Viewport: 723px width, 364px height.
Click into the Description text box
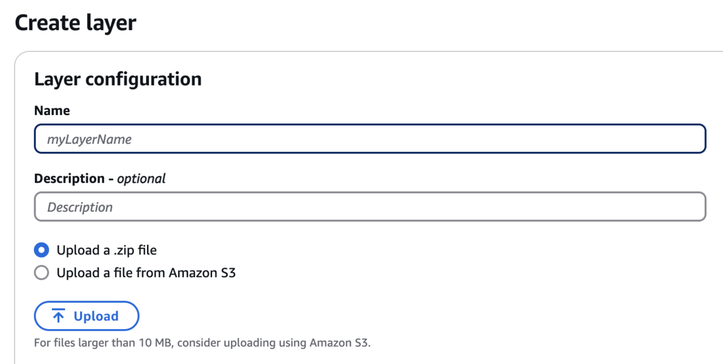point(370,207)
